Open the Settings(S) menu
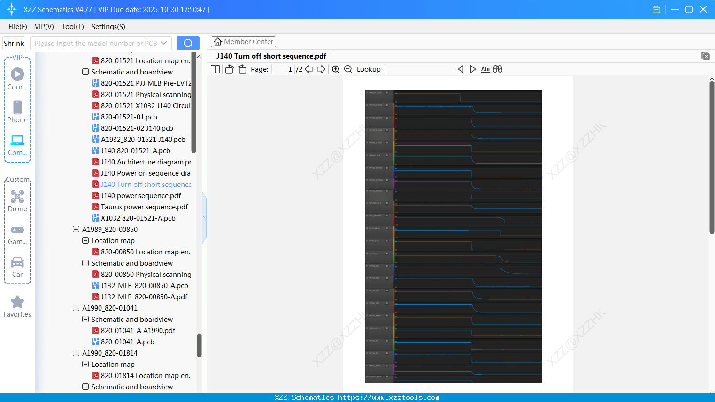 (x=108, y=27)
